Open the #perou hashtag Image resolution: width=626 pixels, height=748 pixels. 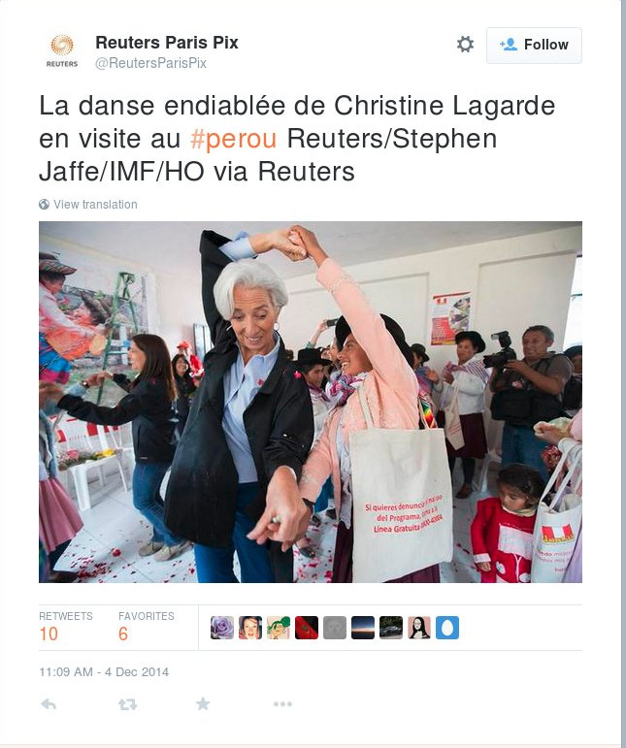(x=233, y=139)
